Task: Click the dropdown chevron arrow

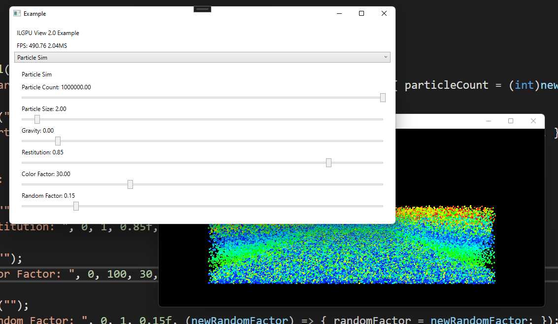Action: (386, 57)
